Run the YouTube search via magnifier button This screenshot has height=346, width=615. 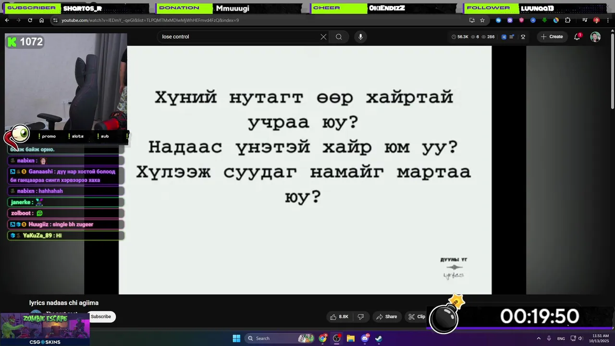339,37
